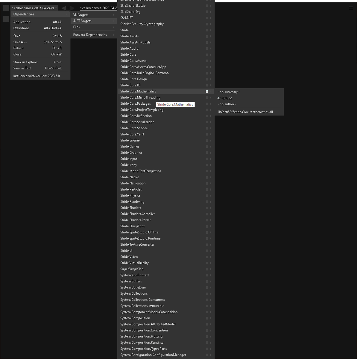The image size is (357, 359).
Task: Check the Stride.Physics checkbox
Action: click(207, 196)
